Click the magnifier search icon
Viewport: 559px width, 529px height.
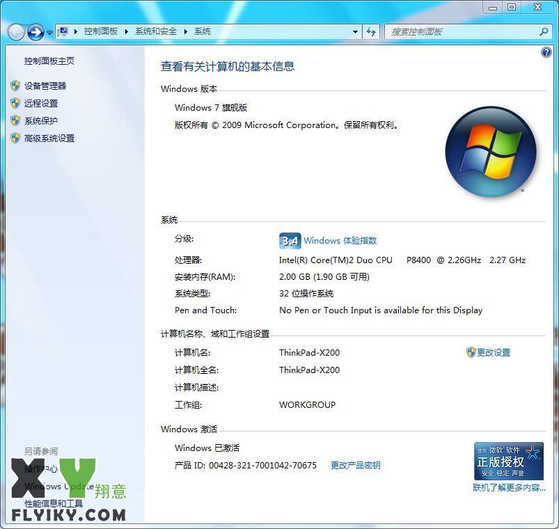544,32
